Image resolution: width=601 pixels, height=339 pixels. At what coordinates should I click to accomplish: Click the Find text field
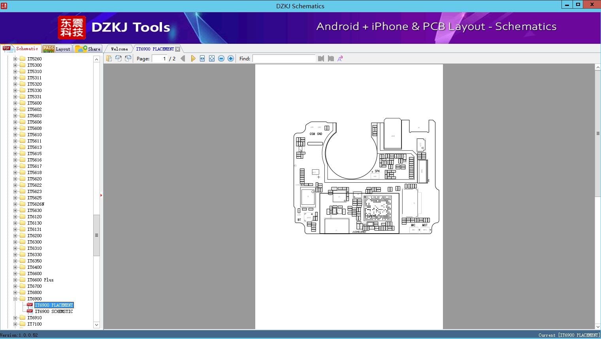(284, 58)
